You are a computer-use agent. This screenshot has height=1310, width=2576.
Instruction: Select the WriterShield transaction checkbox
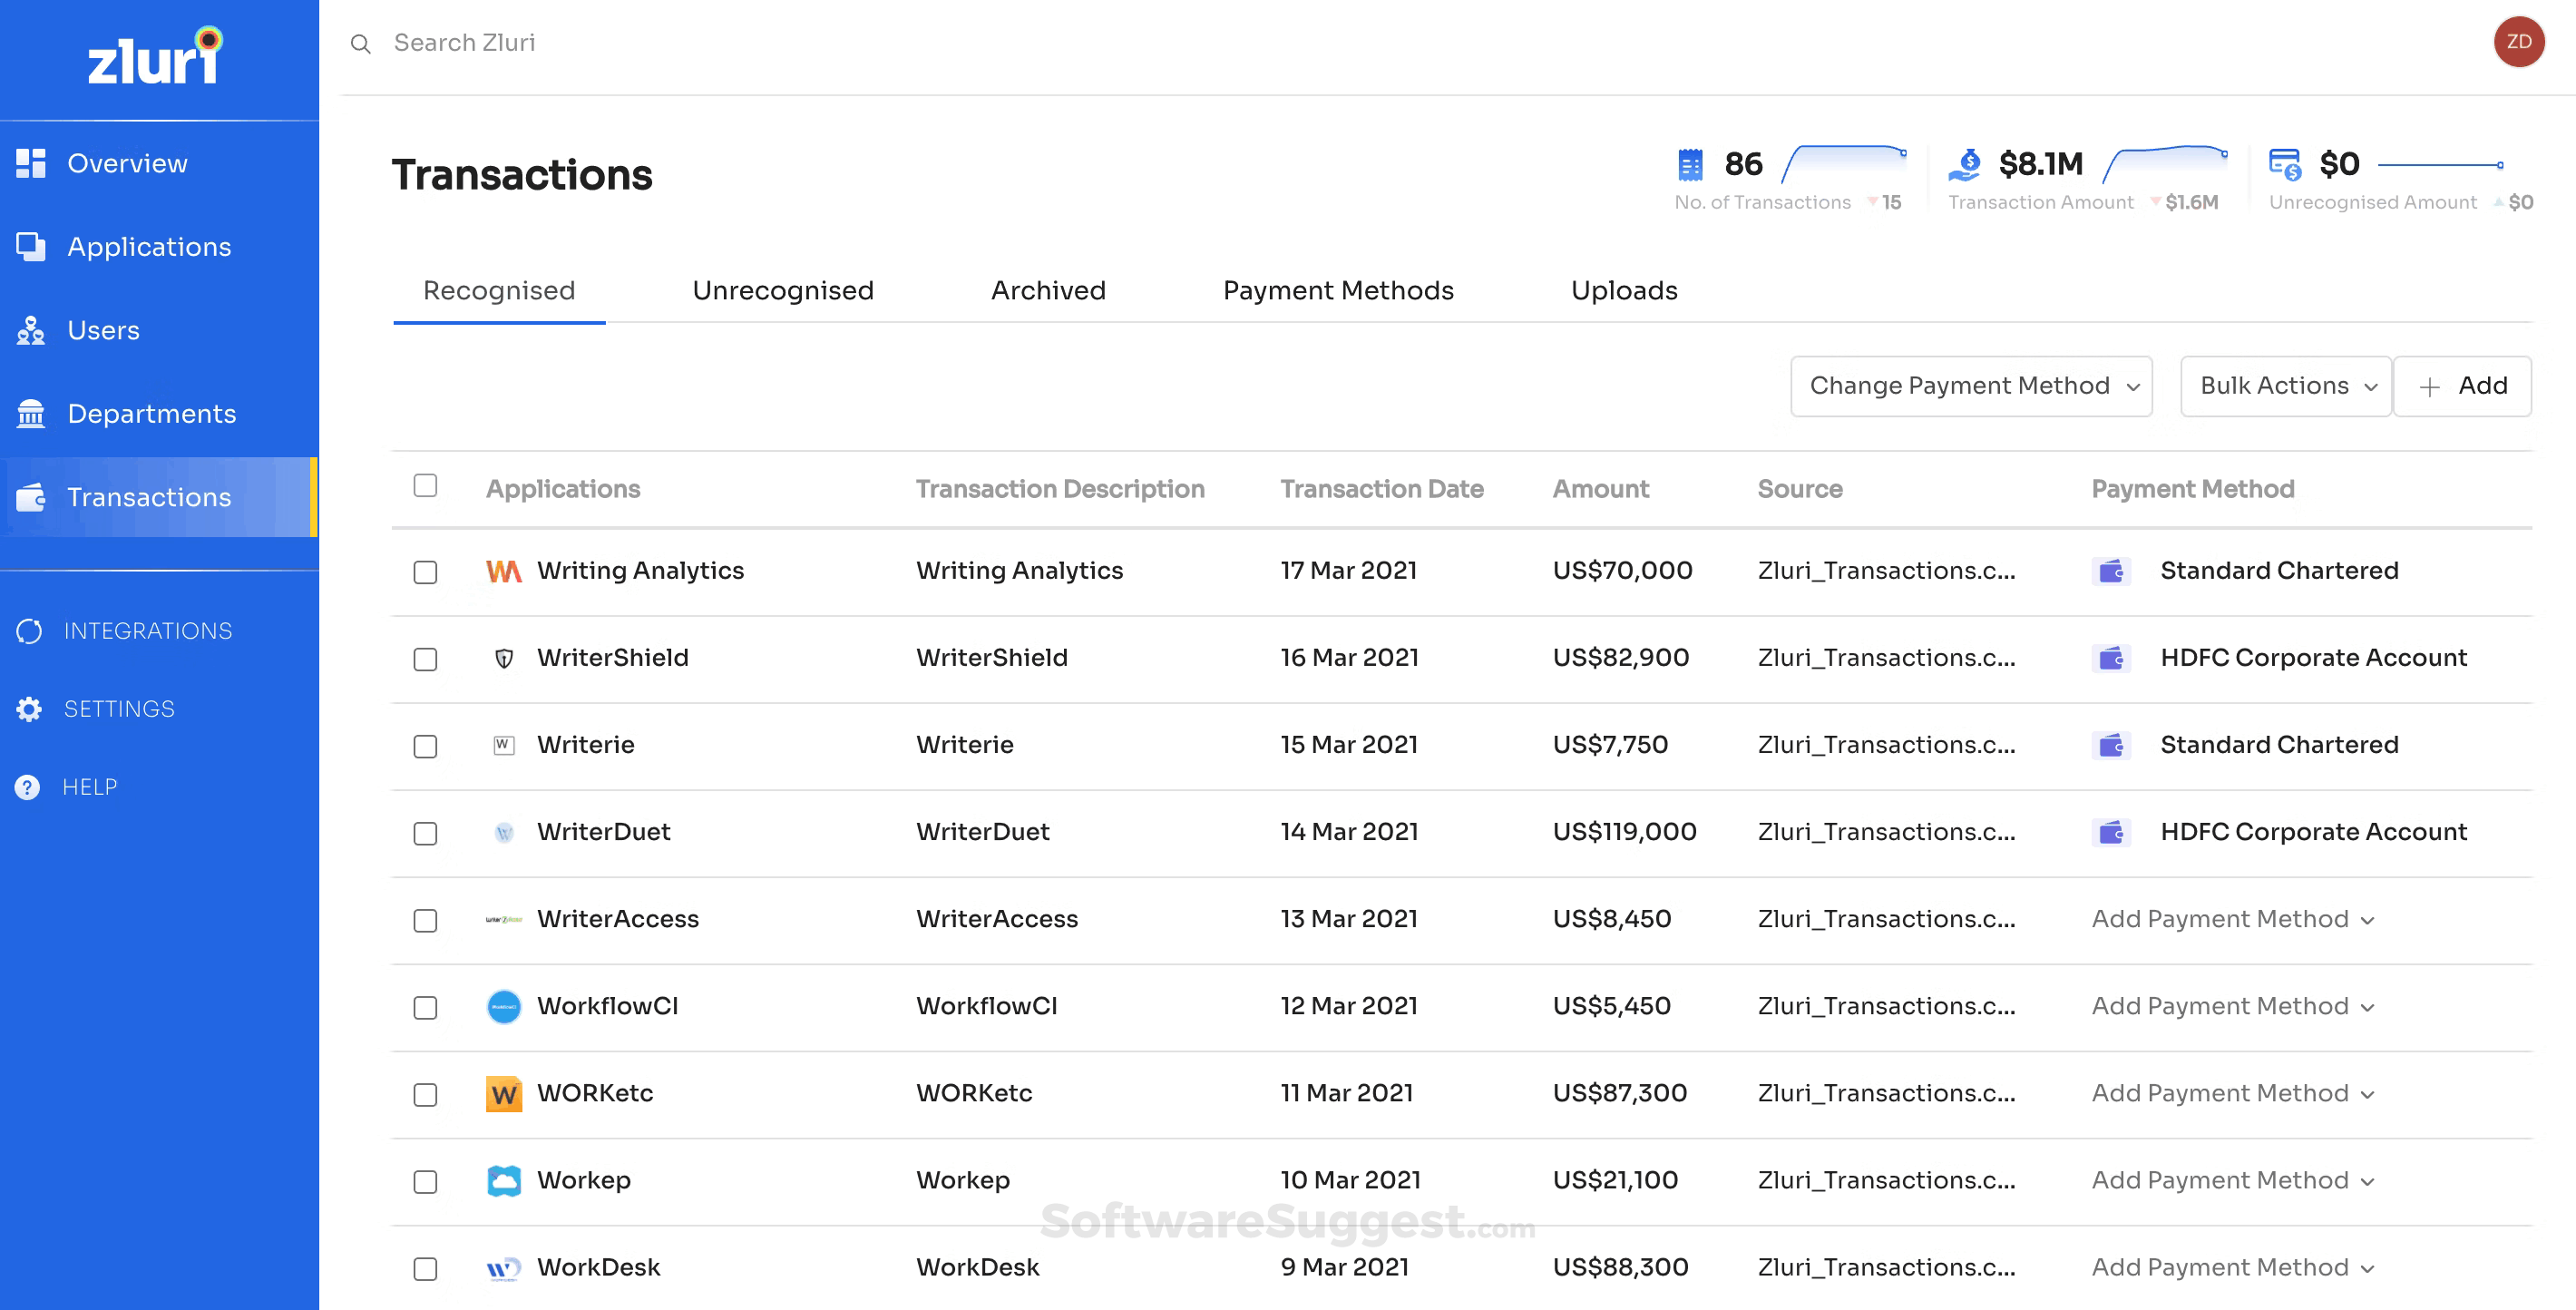tap(425, 660)
